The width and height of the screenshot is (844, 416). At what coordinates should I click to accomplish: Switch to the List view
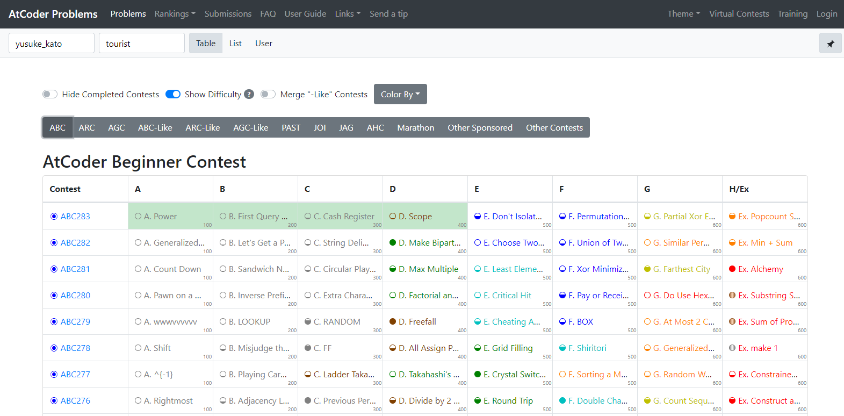pos(235,44)
